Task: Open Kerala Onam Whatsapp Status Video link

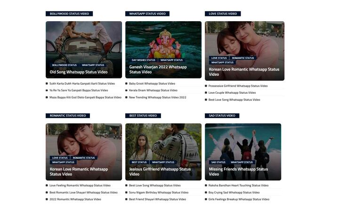Action: (x=153, y=90)
